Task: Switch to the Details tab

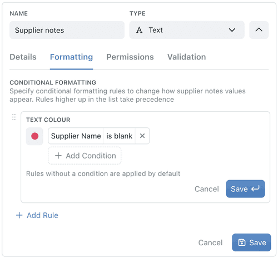Action: (23, 57)
